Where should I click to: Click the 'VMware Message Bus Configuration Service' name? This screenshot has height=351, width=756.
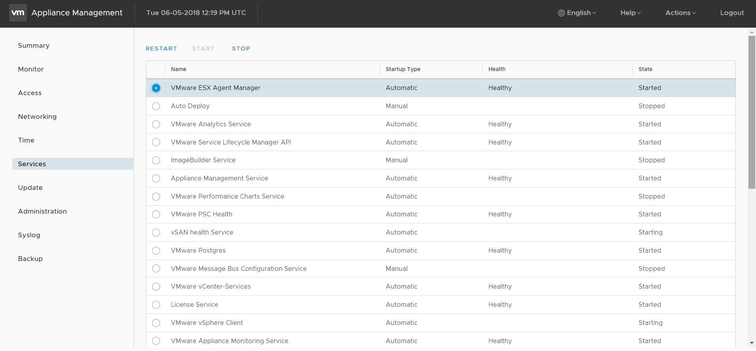click(239, 268)
